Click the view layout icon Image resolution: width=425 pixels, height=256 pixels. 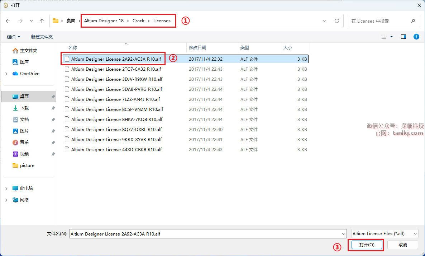pyautogui.click(x=384, y=37)
